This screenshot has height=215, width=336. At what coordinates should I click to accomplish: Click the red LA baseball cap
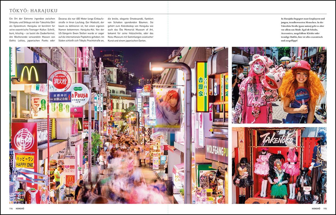pos(301,65)
